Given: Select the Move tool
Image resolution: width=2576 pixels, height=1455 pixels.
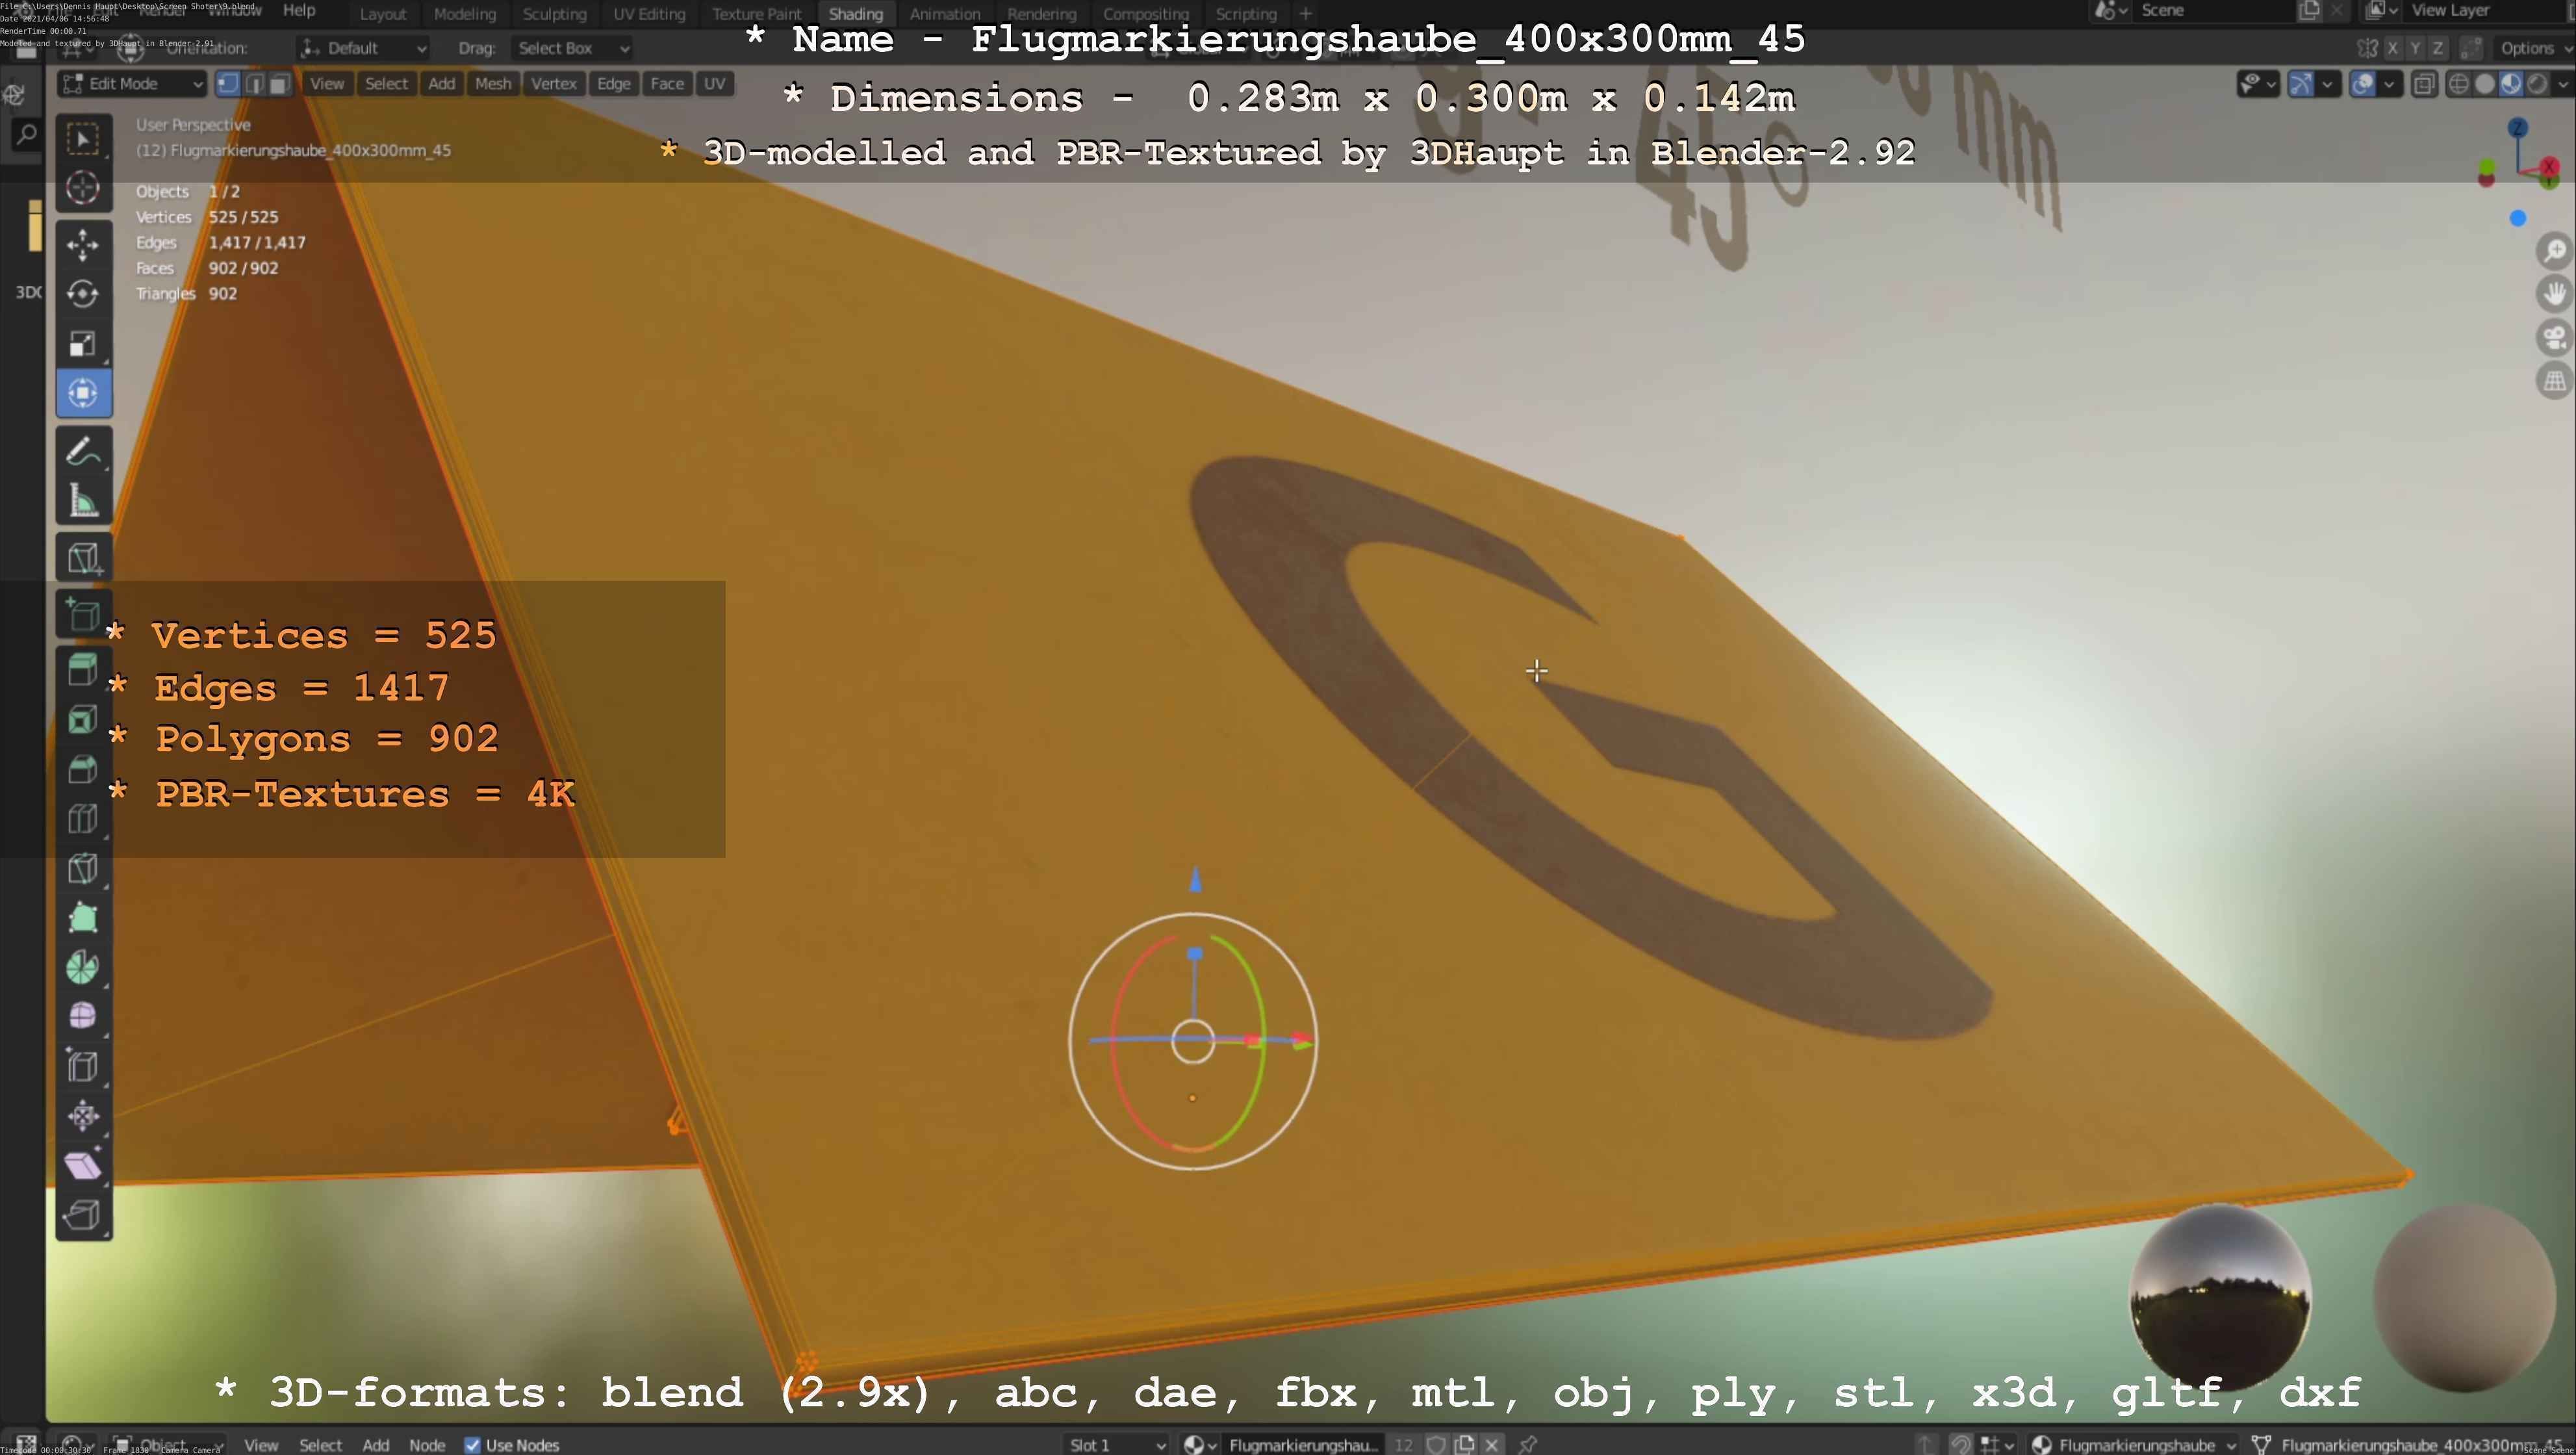Looking at the screenshot, I should (x=83, y=245).
